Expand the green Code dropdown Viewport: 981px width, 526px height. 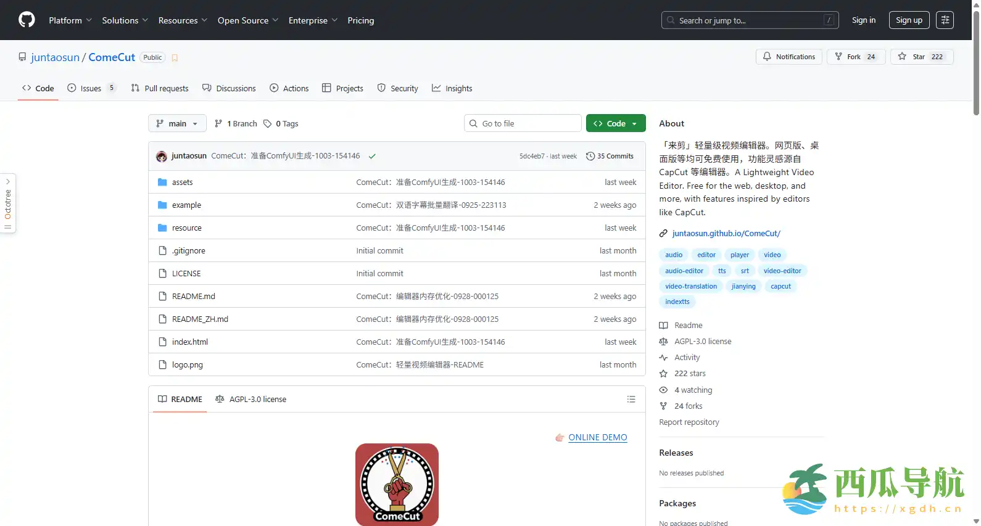pyautogui.click(x=615, y=124)
